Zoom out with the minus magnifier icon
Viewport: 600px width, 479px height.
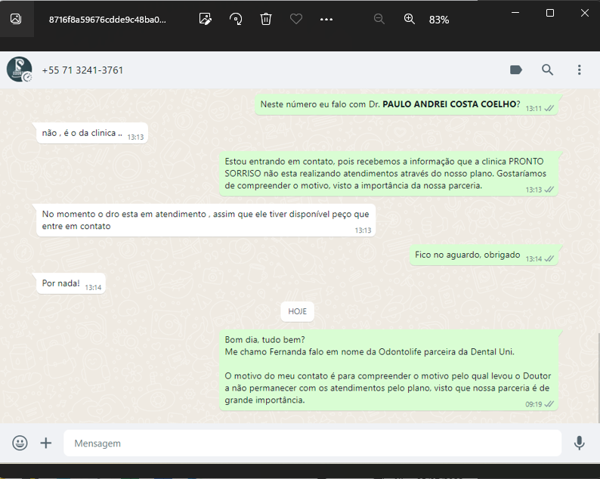[379, 20]
